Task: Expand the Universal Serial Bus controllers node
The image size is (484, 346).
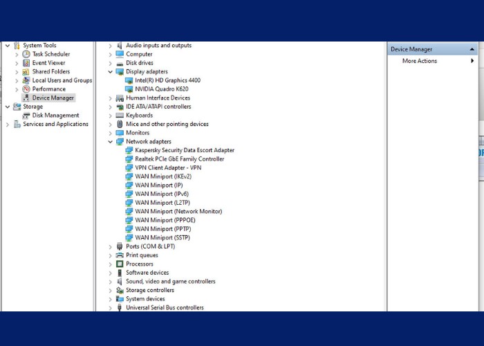Action: coord(110,308)
